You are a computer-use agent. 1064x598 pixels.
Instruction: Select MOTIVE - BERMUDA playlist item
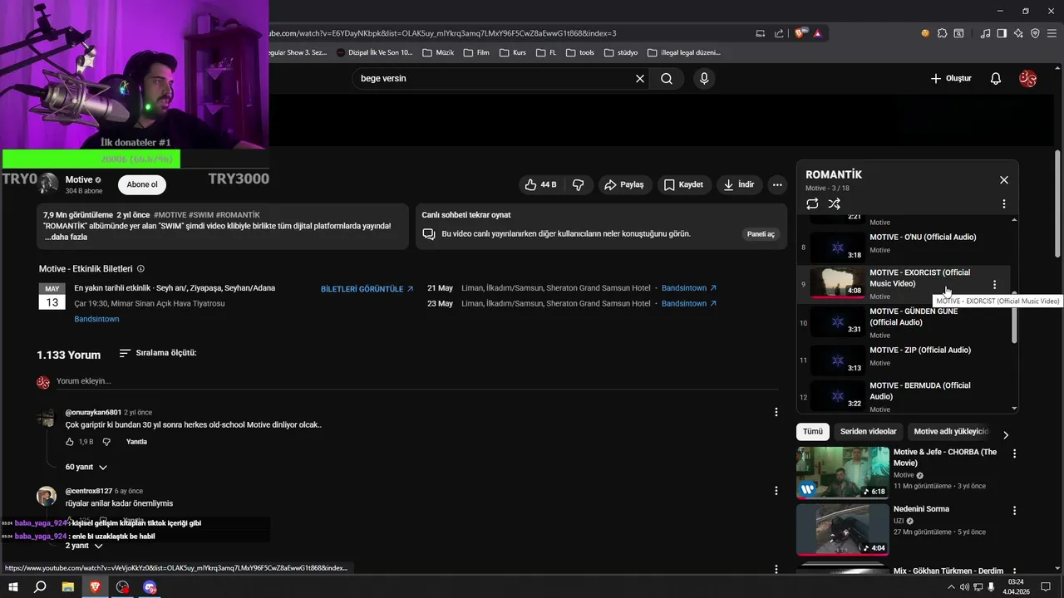[905, 395]
